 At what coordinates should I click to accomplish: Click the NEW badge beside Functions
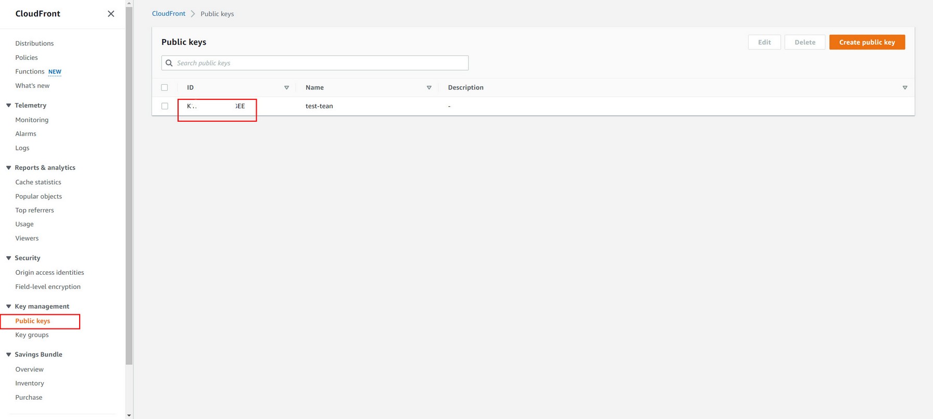[55, 72]
